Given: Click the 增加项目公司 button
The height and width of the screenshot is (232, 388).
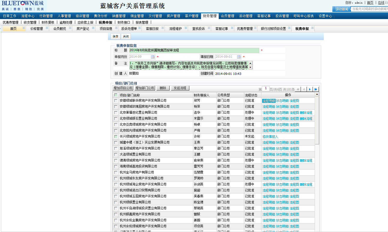Looking at the screenshot, I should [123, 88].
